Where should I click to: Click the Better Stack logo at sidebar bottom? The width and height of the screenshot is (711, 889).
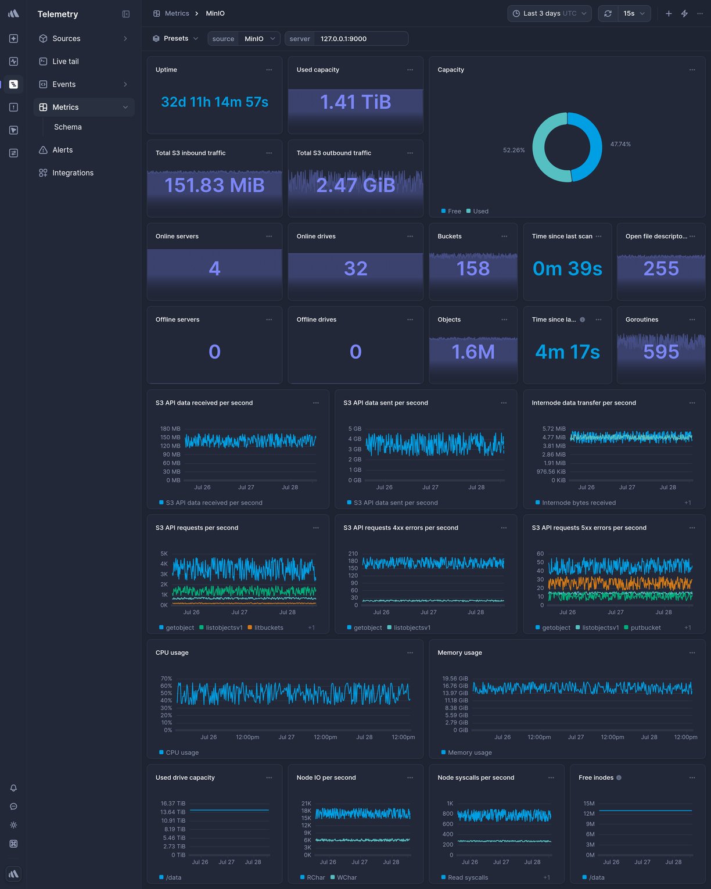tap(13, 873)
